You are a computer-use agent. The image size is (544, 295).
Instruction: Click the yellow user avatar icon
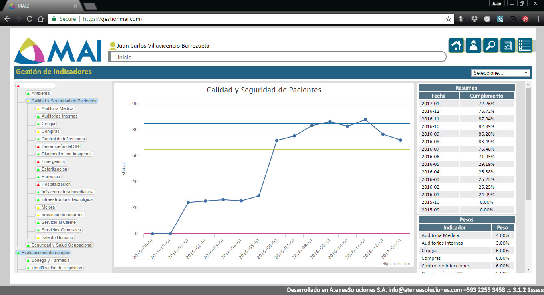(113, 46)
